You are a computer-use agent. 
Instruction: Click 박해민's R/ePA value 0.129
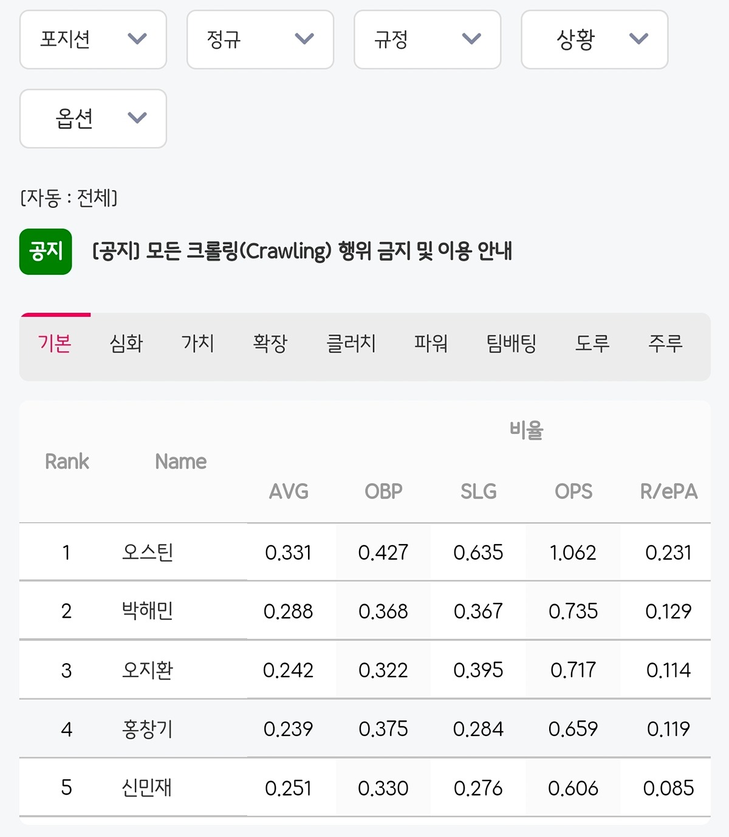pyautogui.click(x=668, y=611)
